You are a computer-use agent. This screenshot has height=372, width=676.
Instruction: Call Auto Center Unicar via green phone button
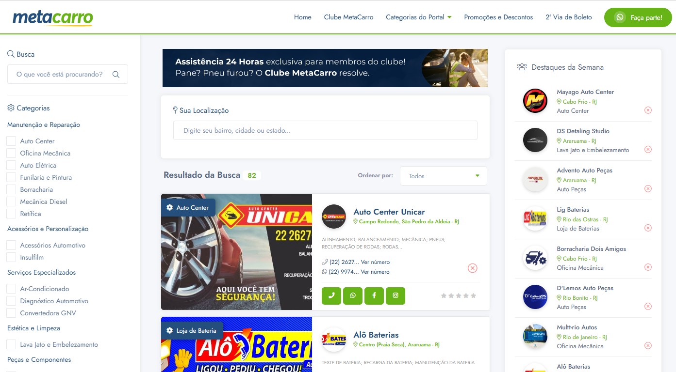[x=331, y=295]
